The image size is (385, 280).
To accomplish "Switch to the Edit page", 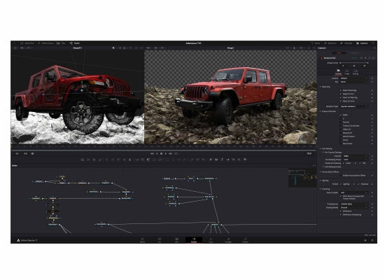I will point(176,240).
